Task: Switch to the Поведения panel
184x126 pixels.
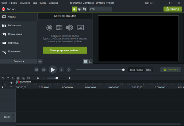Action: click(x=19, y=52)
